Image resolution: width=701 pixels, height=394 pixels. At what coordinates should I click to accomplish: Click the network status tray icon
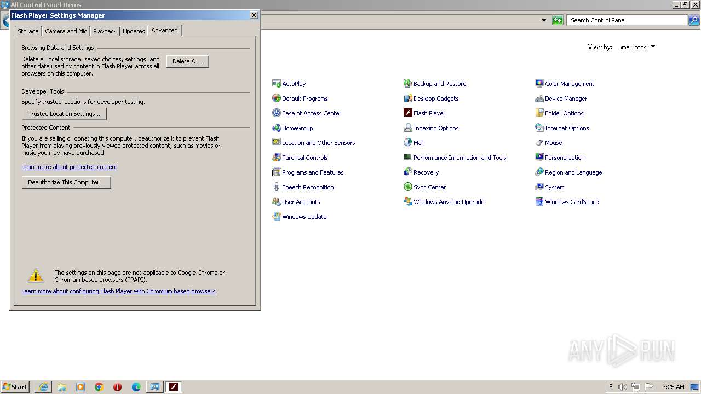click(636, 387)
